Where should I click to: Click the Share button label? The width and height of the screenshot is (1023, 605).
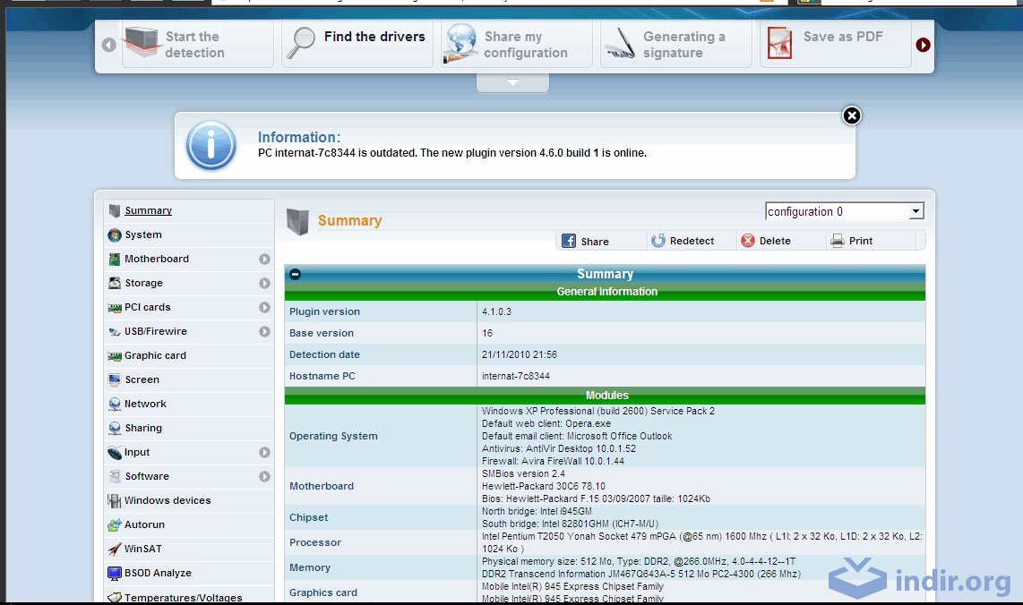[x=595, y=242]
